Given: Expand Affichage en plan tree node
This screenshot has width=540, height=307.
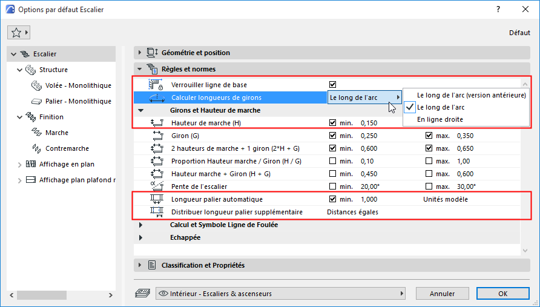Looking at the screenshot, I should tap(19, 165).
